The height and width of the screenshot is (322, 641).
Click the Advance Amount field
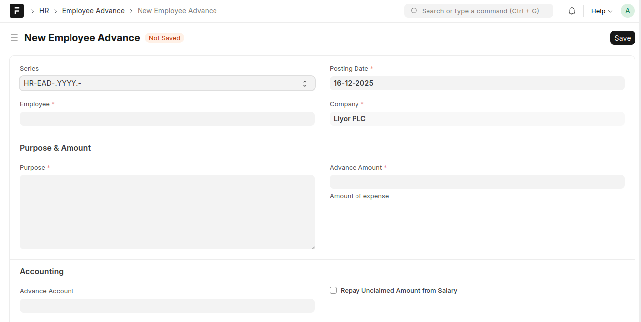coord(477,182)
